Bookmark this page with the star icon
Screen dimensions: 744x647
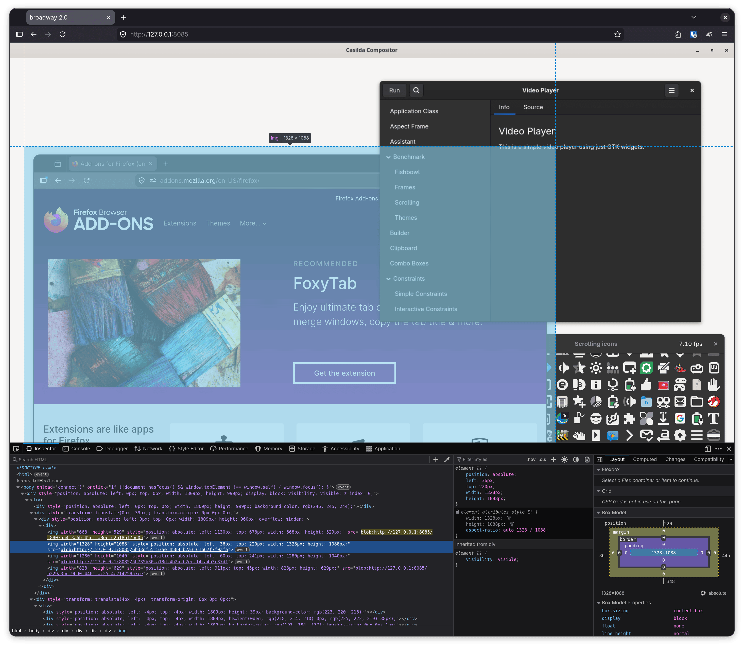point(617,34)
